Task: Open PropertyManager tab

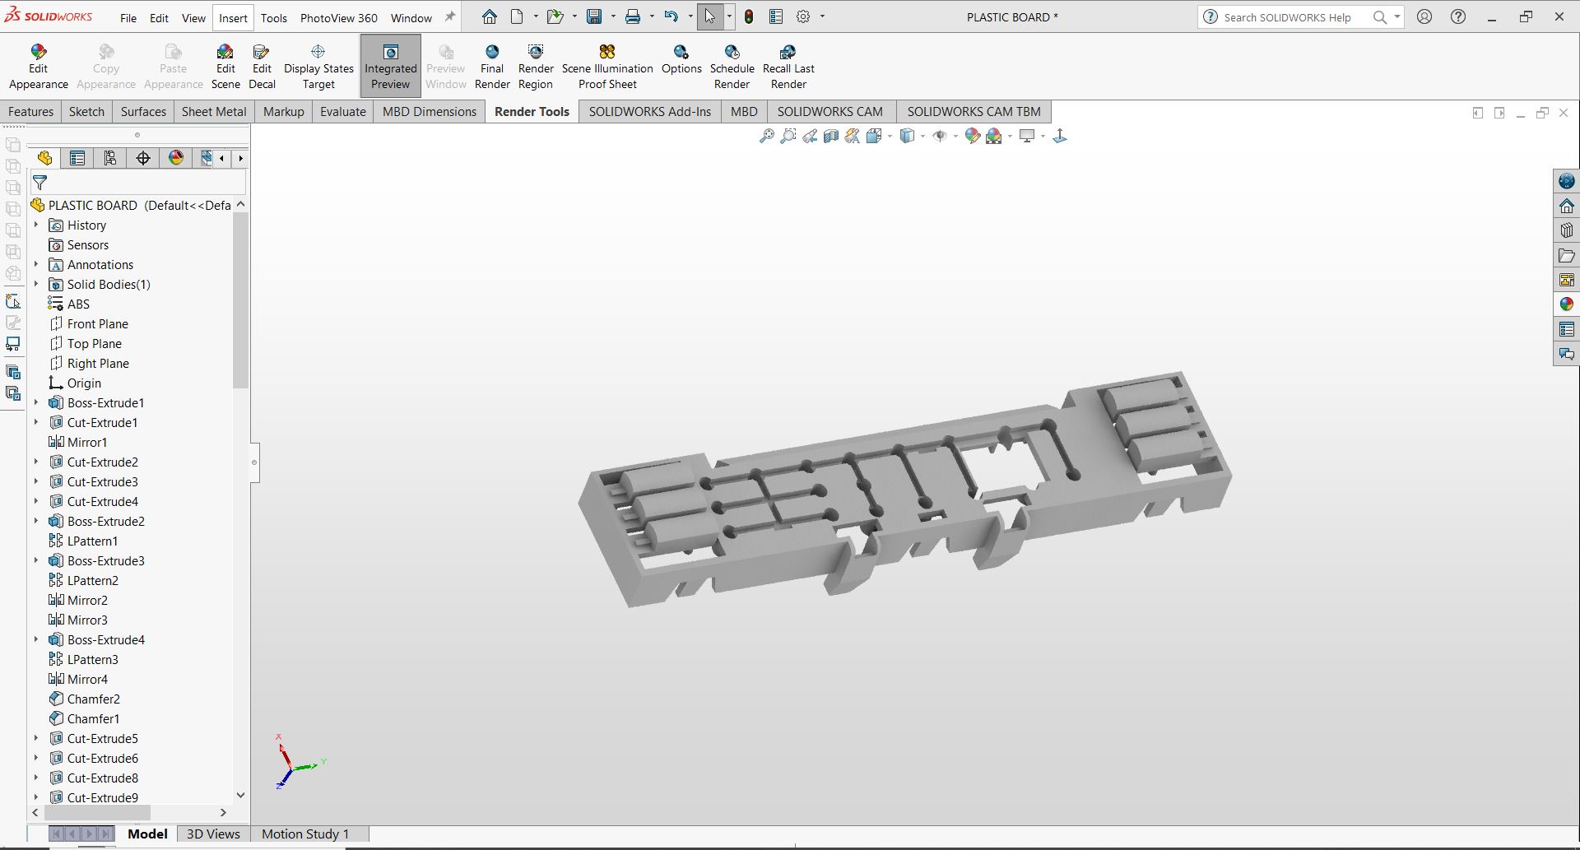Action: pos(77,158)
